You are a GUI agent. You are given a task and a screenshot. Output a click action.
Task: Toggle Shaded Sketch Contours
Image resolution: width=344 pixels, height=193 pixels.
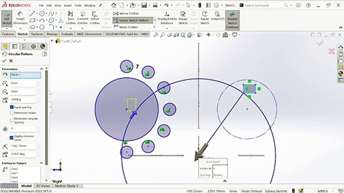click(x=232, y=20)
